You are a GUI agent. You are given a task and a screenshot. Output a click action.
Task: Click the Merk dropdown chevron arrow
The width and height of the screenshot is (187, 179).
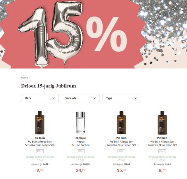tap(54, 98)
